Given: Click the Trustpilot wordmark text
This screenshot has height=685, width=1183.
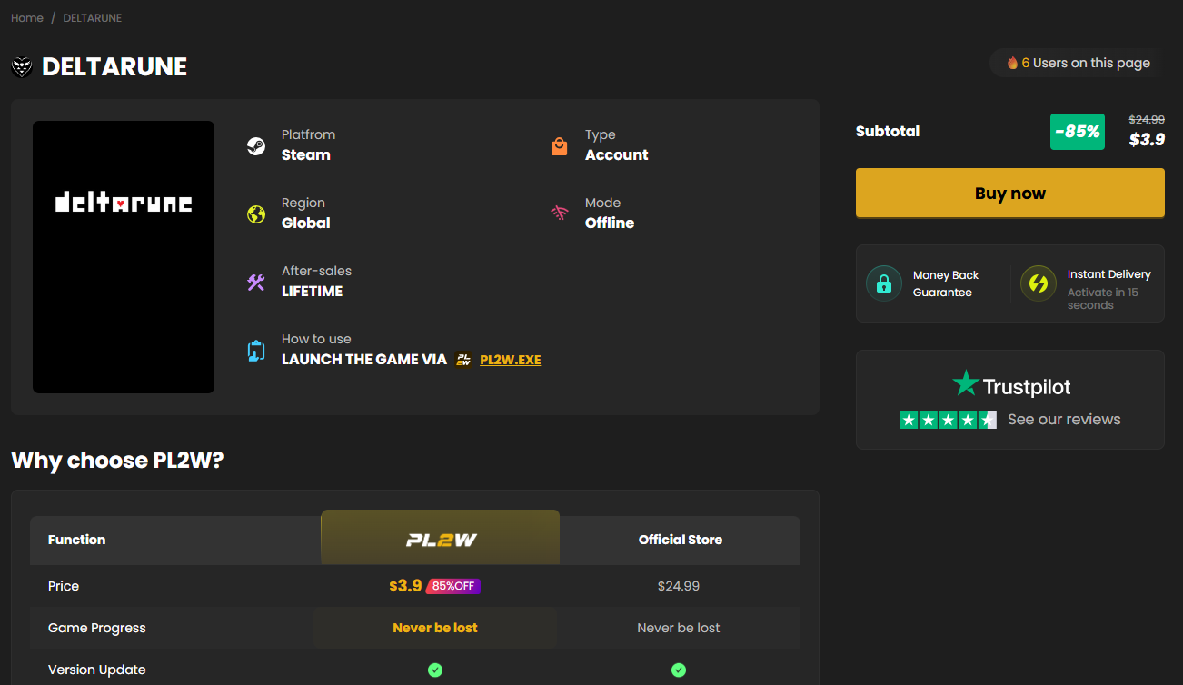Looking at the screenshot, I should point(1027,386).
